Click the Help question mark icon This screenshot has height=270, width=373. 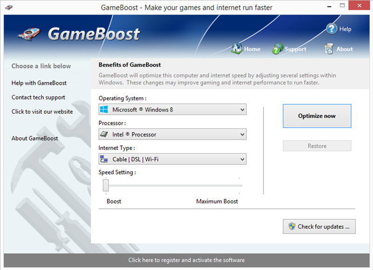click(332, 29)
